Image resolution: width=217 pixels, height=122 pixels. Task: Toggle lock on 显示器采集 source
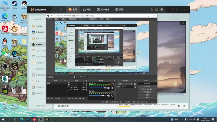click(x=87, y=90)
